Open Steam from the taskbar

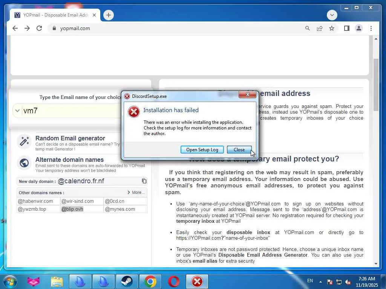[127, 281]
